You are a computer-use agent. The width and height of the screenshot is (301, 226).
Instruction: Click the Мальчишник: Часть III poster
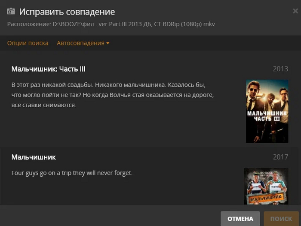point(267,111)
